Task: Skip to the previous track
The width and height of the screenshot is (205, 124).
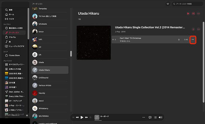Action: pos(77,117)
